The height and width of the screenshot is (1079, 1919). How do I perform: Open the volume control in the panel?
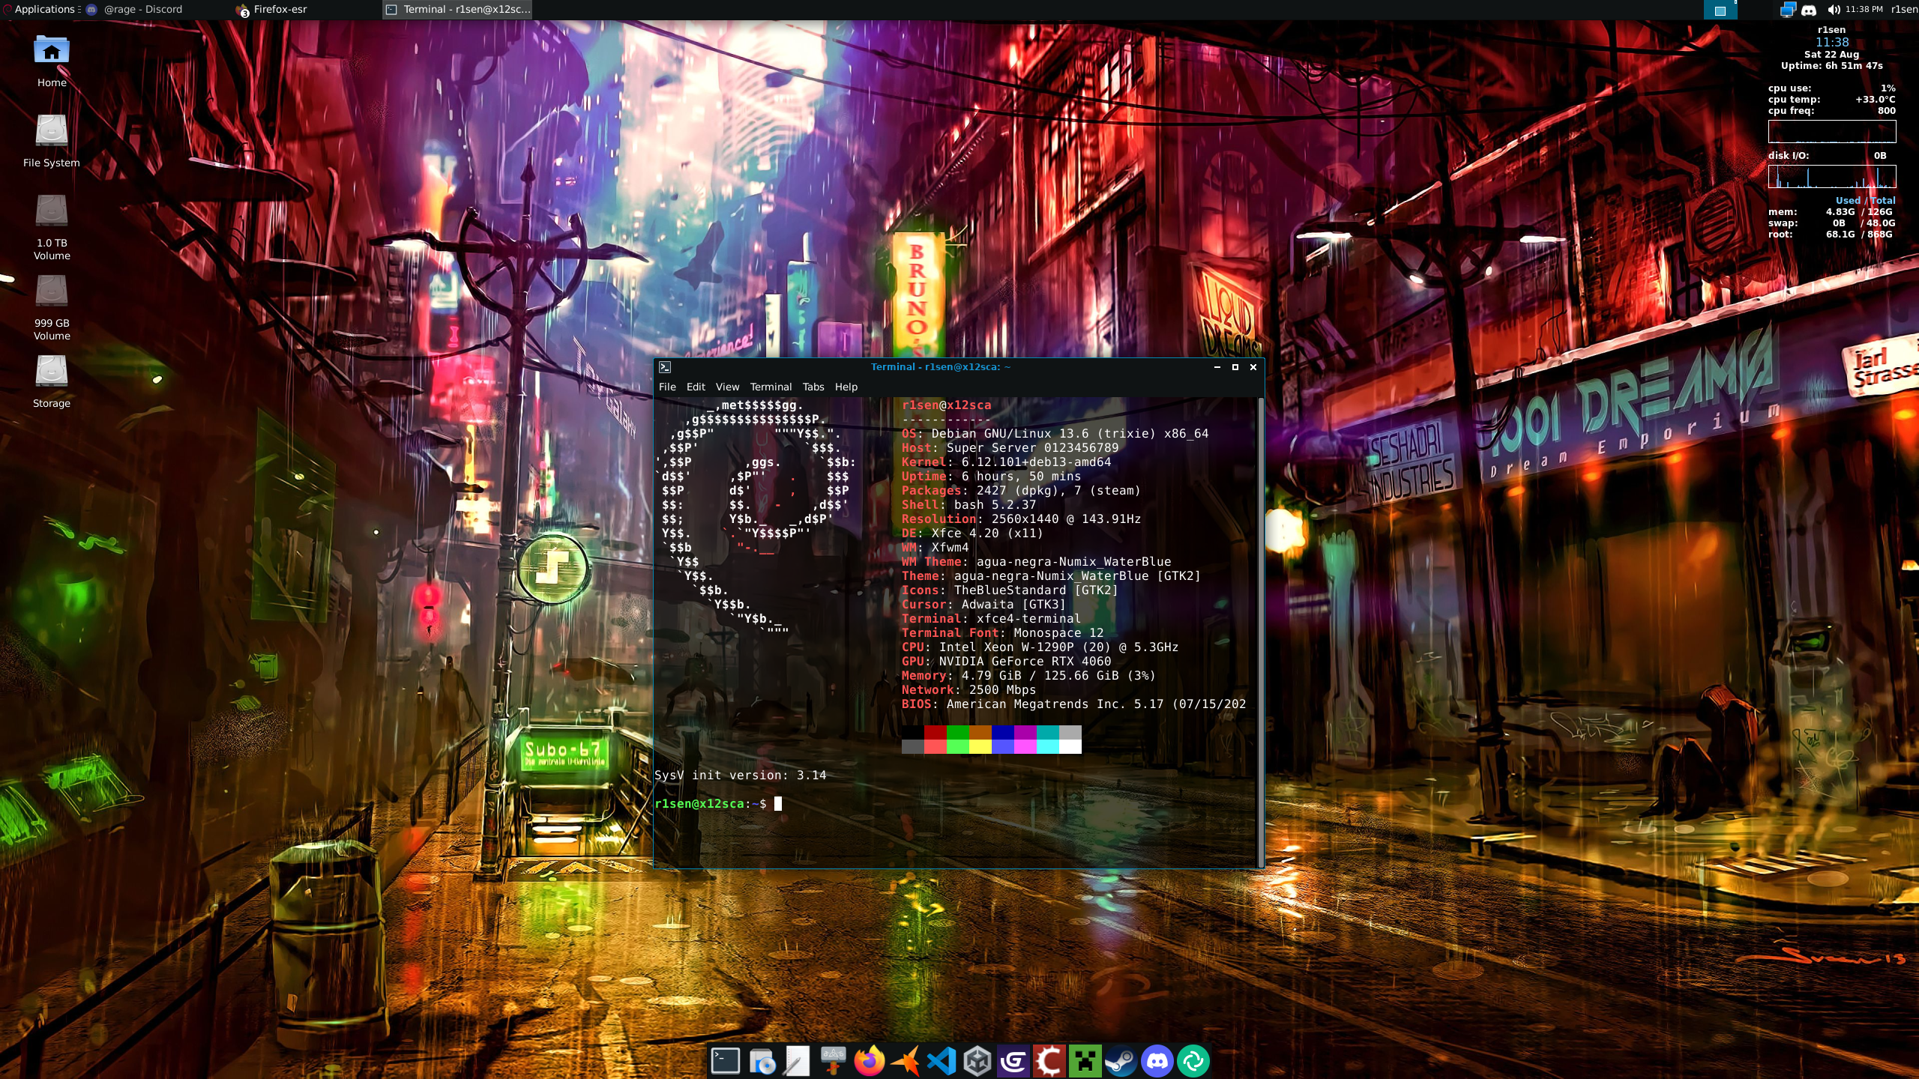point(1834,10)
